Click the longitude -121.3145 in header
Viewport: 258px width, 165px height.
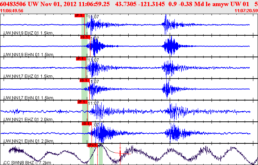(152, 4)
